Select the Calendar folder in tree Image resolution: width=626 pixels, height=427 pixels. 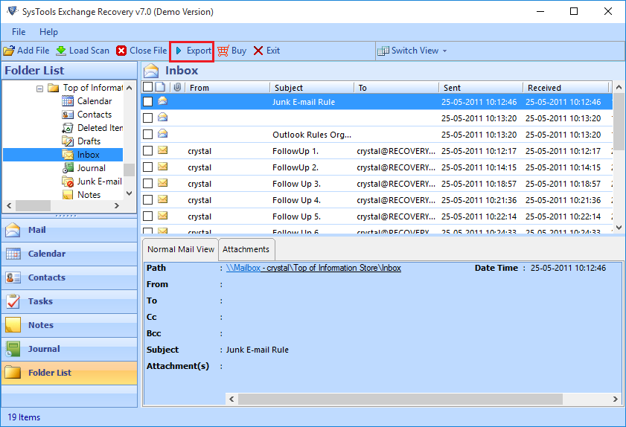(95, 101)
